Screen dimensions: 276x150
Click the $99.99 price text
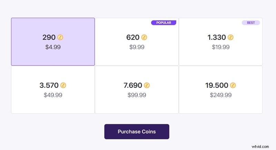(137, 95)
